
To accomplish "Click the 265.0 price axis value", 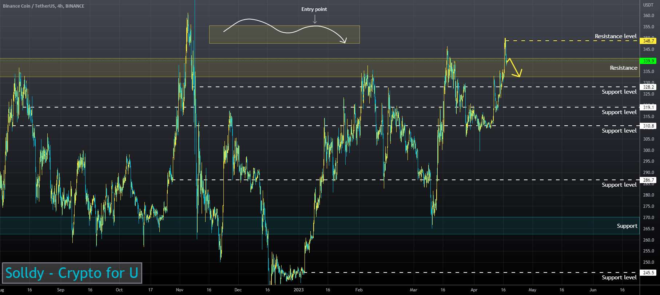I will pyautogui.click(x=648, y=229).
